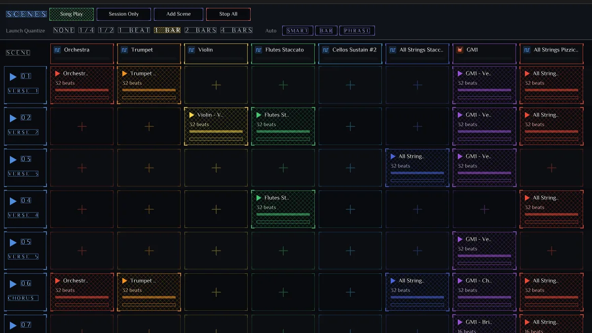592x333 pixels.
Task: Play the GM1 - Ch.. clip in scene 06
Action: [460, 281]
